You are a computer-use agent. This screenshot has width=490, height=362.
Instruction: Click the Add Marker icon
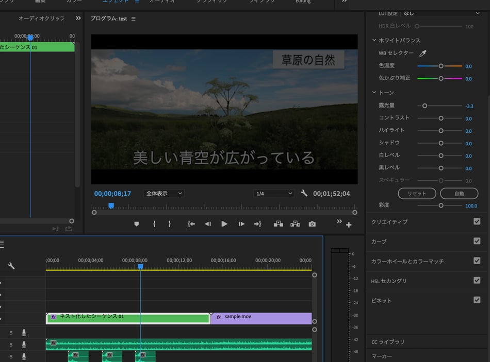point(137,224)
